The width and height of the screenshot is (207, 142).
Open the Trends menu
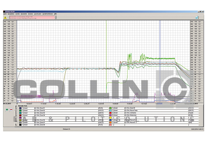(x=18, y=14)
